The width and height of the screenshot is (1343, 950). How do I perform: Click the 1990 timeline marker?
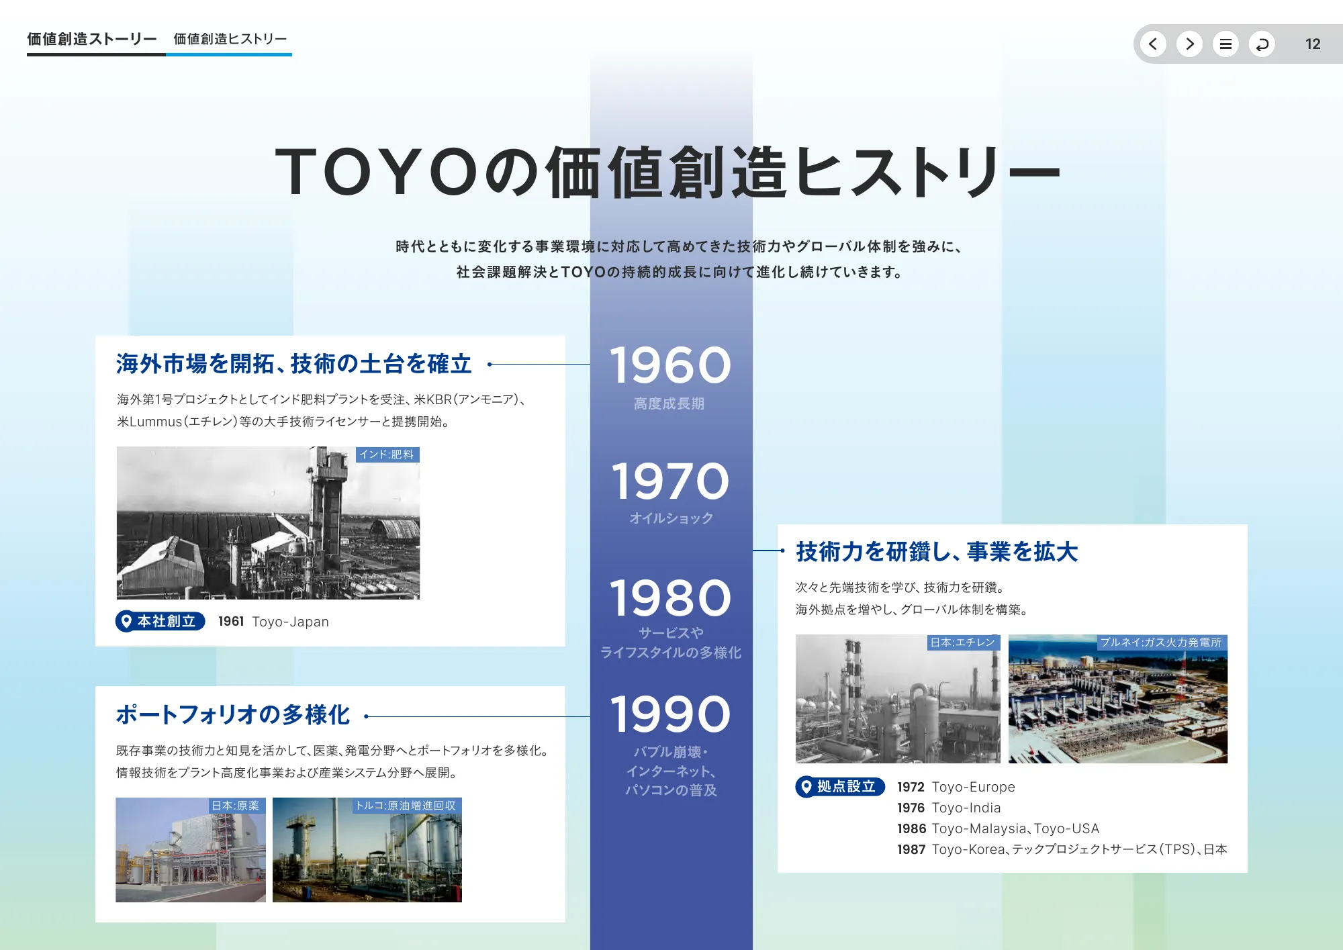tap(670, 714)
